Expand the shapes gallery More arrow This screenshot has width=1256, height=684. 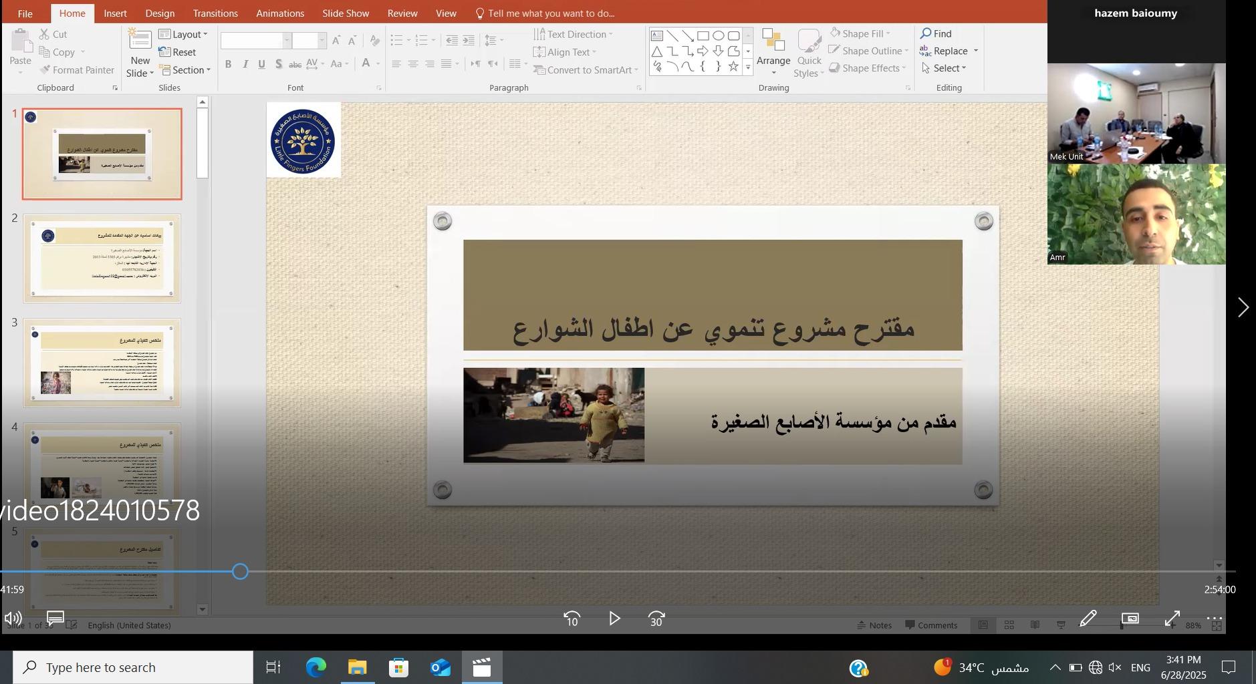[x=748, y=67]
